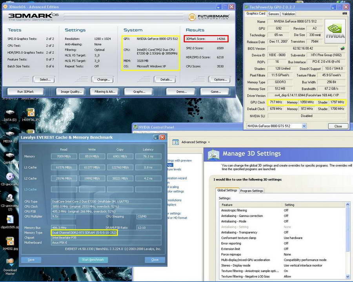
Task: Click the Run 3DMark button
Action: click(25, 91)
